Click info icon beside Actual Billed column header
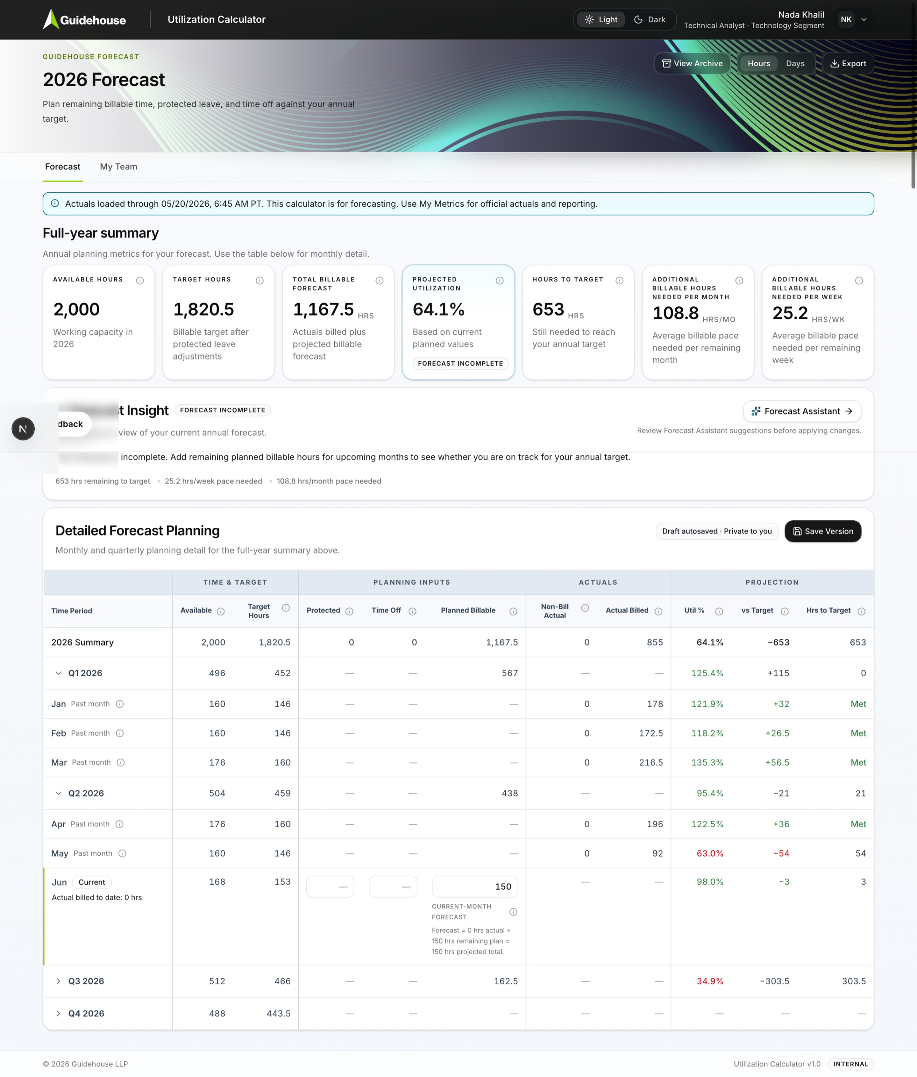Viewport: 917px width, 1077px height. (x=659, y=611)
